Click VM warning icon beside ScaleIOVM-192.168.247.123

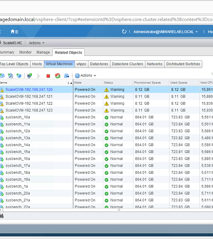pyautogui.click(x=2, y=110)
